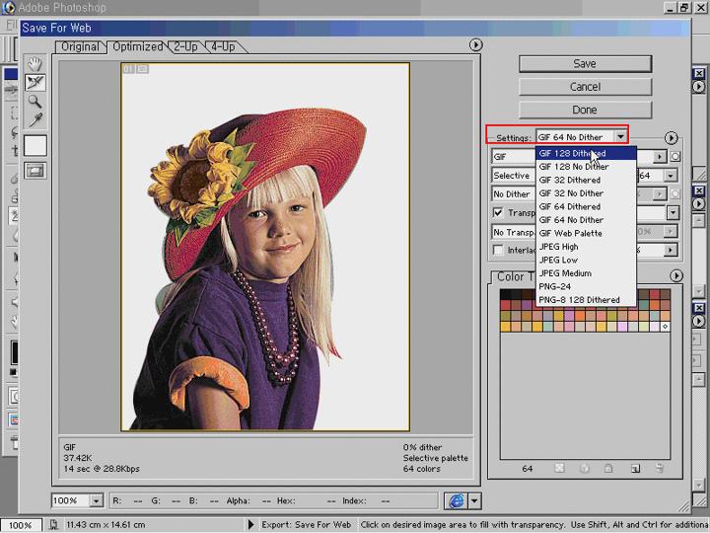Click the web-shift color cube icon
Image resolution: width=710 pixels, height=533 pixels.
[584, 469]
